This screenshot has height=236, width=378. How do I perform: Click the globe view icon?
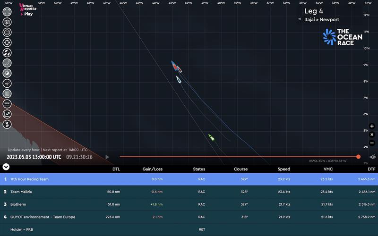click(x=7, y=32)
